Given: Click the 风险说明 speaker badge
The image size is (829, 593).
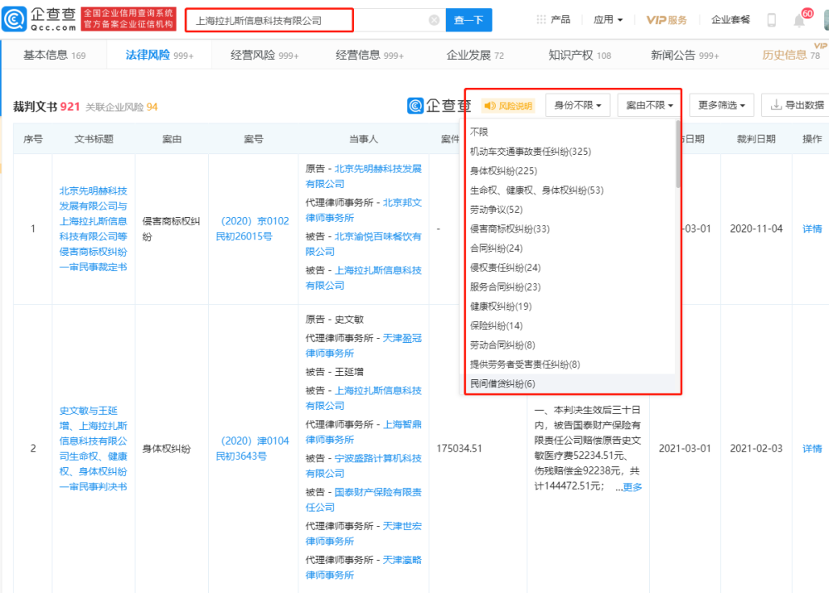Looking at the screenshot, I should tap(508, 106).
